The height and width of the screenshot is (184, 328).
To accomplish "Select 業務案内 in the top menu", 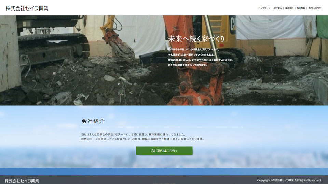I will point(289,8).
